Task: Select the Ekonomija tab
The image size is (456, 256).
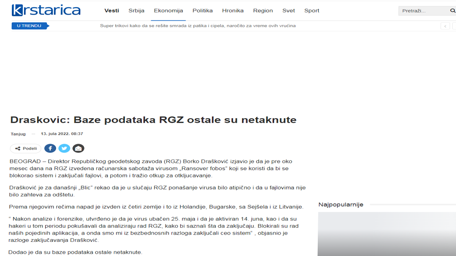Action: pos(168,11)
